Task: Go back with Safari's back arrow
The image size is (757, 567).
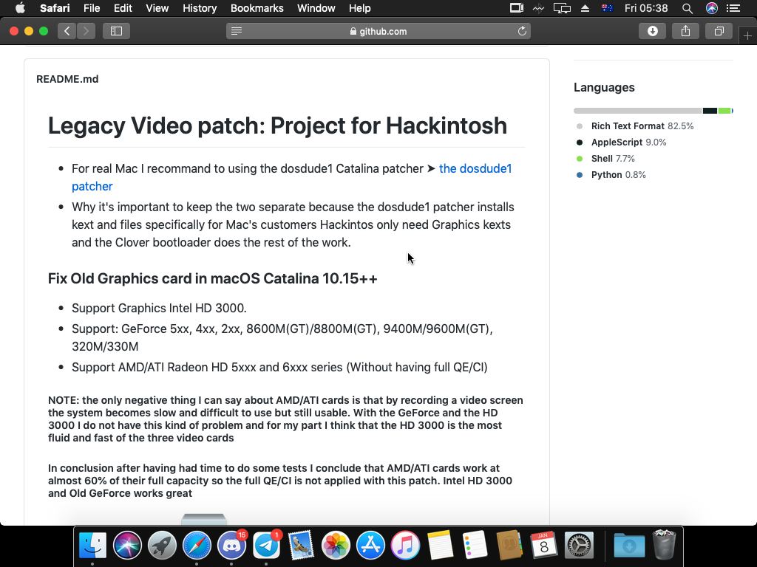Action: pyautogui.click(x=67, y=31)
